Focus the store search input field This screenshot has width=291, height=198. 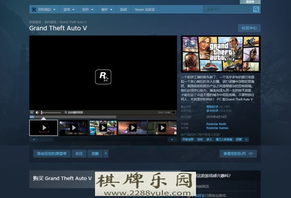[228, 9]
